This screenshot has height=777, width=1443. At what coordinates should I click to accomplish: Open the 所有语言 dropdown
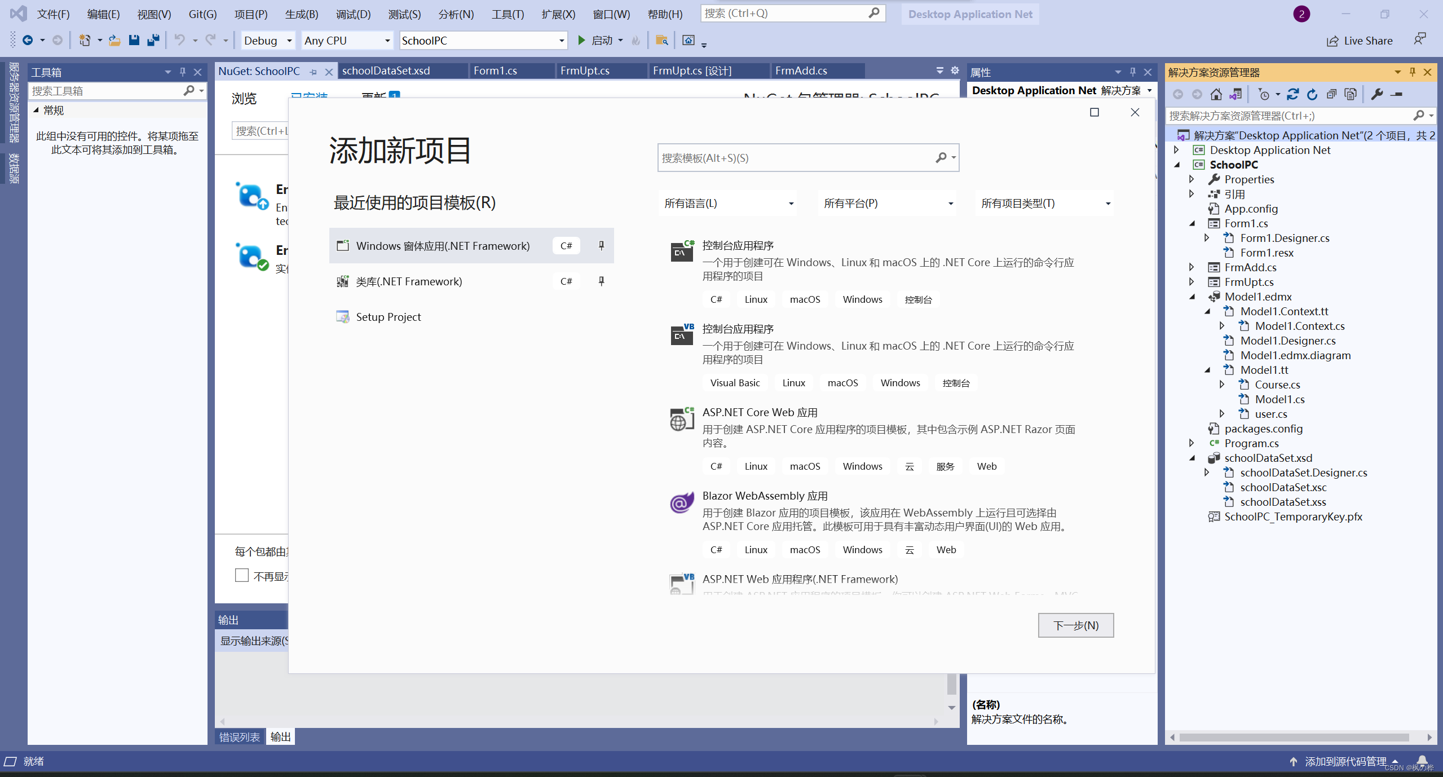click(x=728, y=203)
